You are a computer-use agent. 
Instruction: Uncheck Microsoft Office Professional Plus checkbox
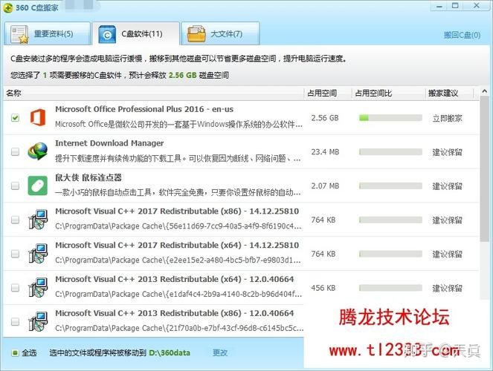(x=15, y=118)
